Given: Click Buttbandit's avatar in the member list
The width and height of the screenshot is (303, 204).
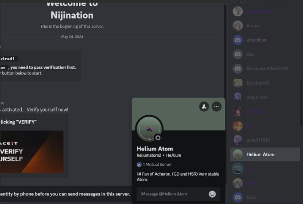Looking at the screenshot, I should click(x=237, y=83).
